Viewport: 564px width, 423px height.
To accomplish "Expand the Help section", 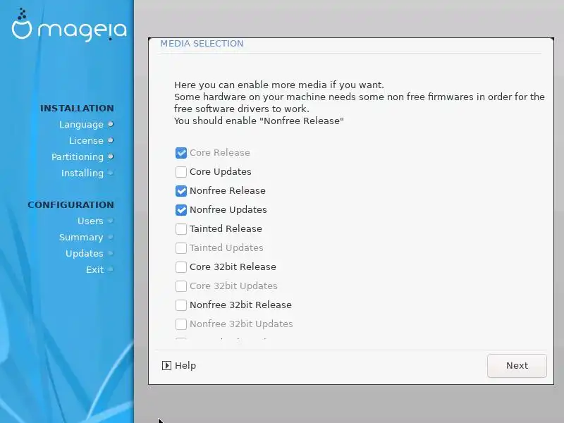I will [179, 365].
